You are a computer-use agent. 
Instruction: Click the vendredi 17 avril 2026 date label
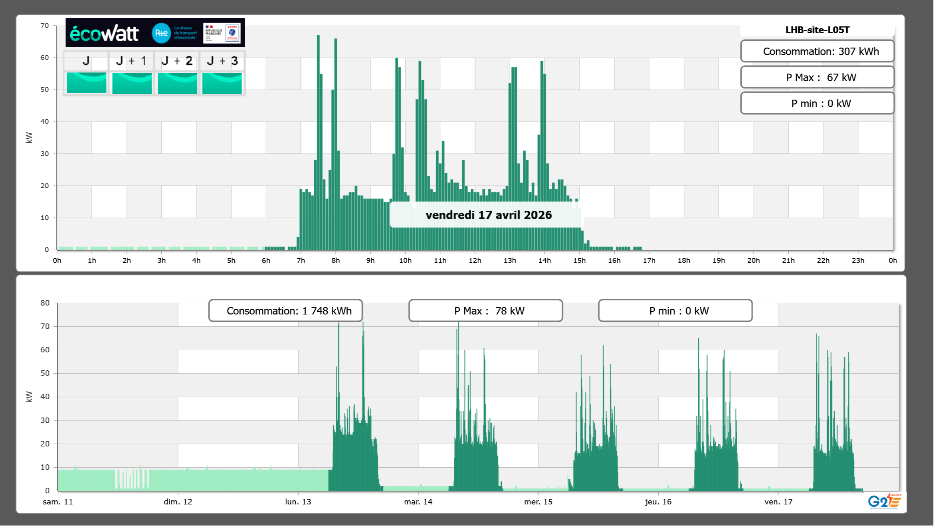(488, 215)
